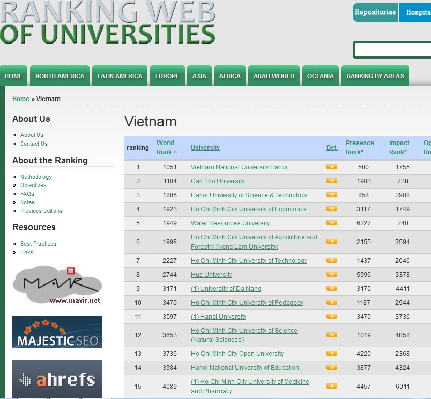Open Ho Chi Minh City University of Technology link
This screenshot has height=399, width=431.
pos(249,261)
